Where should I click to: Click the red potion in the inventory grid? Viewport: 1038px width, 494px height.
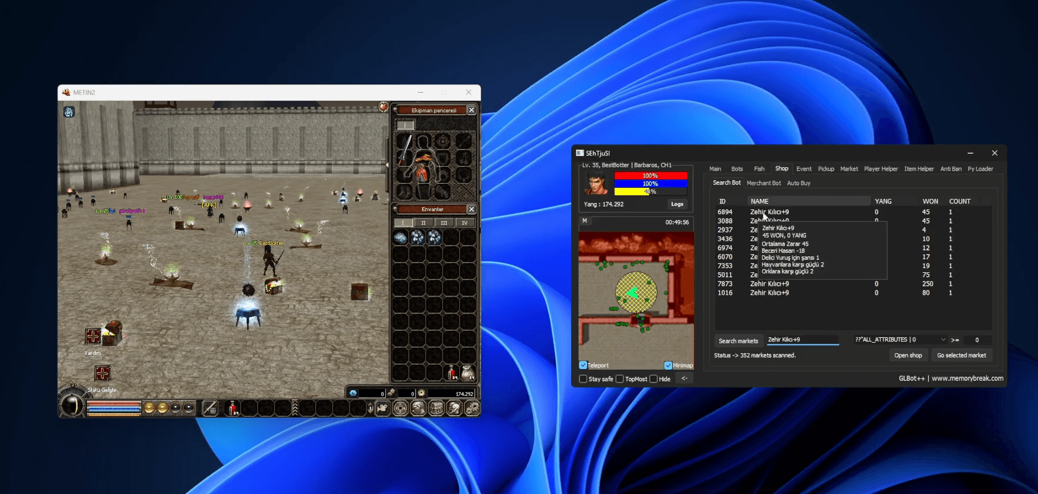coord(451,373)
